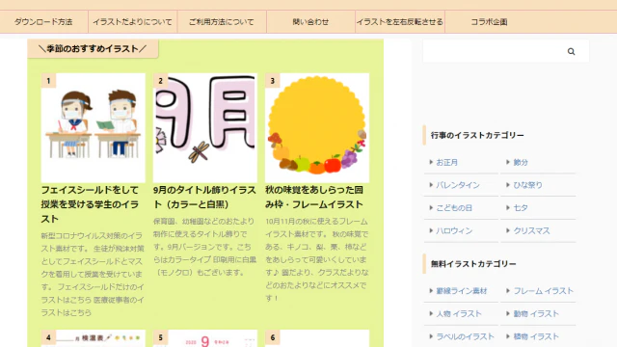Open こどもの日 category link
Viewport: 617px width, 347px height.
point(454,208)
